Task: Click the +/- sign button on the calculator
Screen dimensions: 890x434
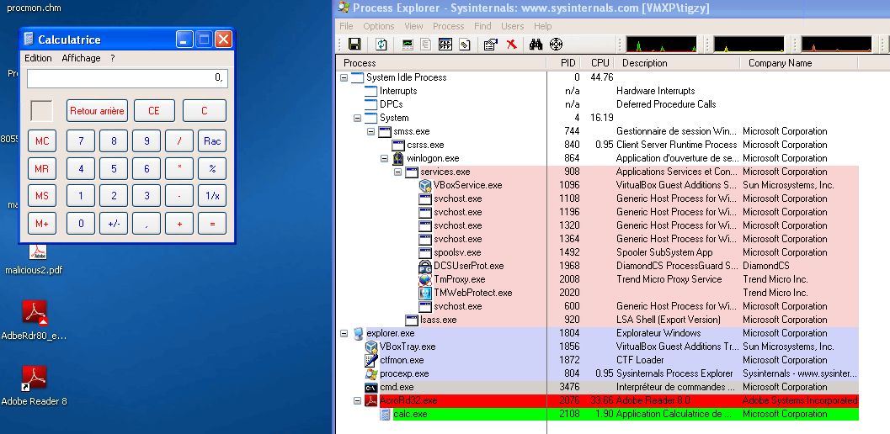Action: [114, 224]
